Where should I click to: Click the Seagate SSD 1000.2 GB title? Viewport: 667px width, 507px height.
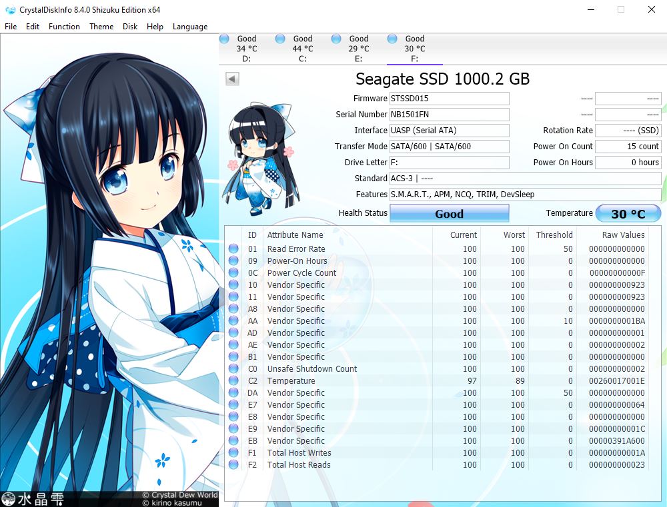coord(442,79)
